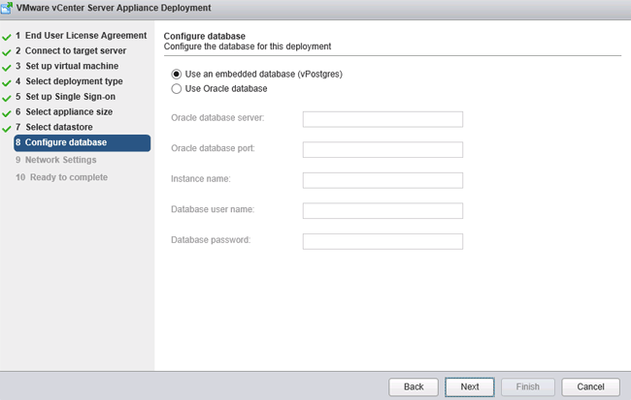Jump to step 6 Select appliance size
This screenshot has width=631, height=400.
[x=64, y=112]
